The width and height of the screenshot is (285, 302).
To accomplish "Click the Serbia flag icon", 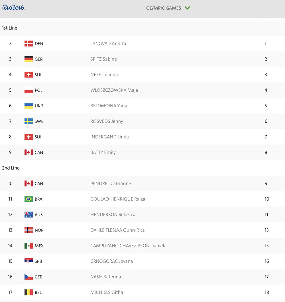I will tap(28, 261).
